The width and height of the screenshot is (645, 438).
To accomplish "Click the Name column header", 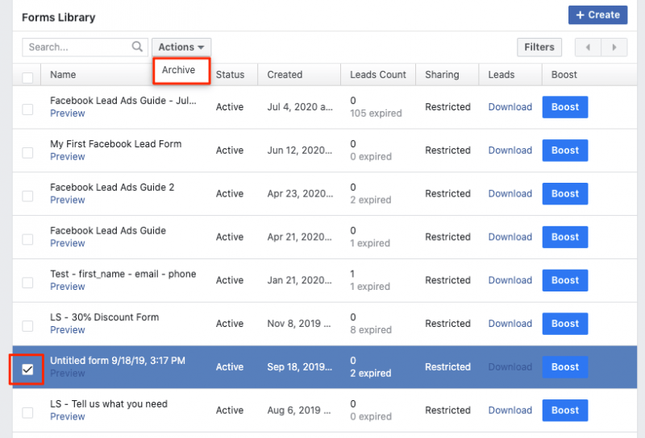I will click(x=63, y=75).
